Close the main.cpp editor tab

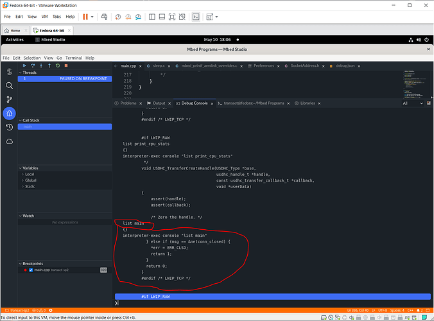pos(141,66)
